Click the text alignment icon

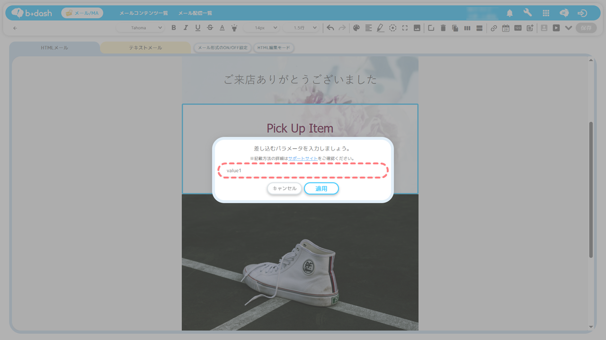click(368, 28)
